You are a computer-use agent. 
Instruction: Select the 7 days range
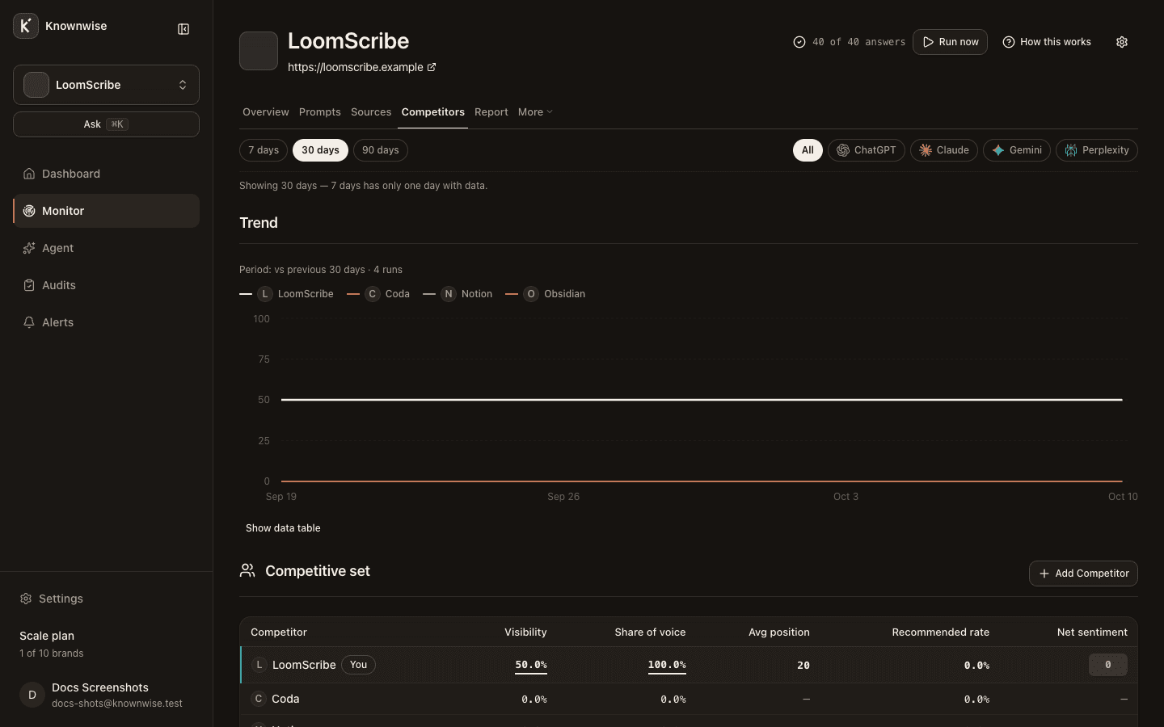264,150
